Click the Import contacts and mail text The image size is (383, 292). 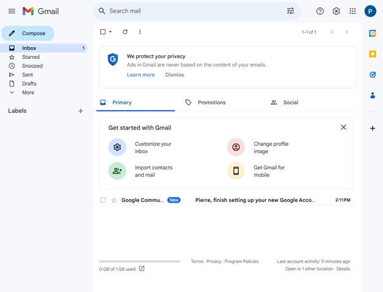tap(153, 171)
